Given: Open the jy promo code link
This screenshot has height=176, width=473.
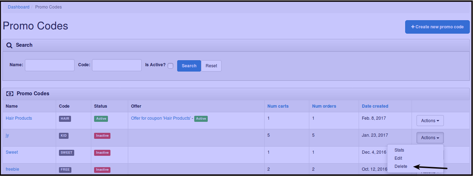Looking at the screenshot, I should [x=7, y=135].
